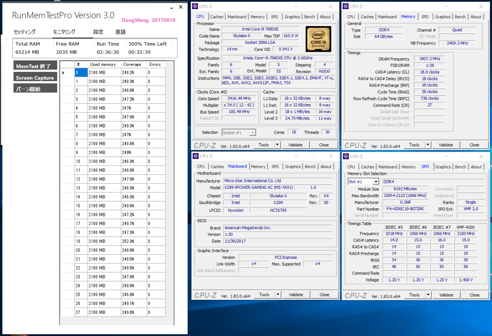
Task: Click the MemTest 終了 button
Action: coord(35,66)
